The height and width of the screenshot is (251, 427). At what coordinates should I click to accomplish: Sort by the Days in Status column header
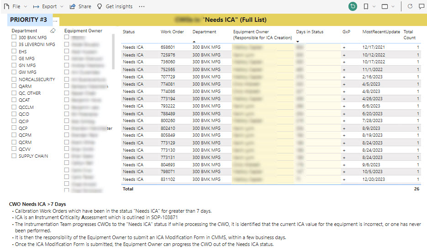tap(310, 32)
